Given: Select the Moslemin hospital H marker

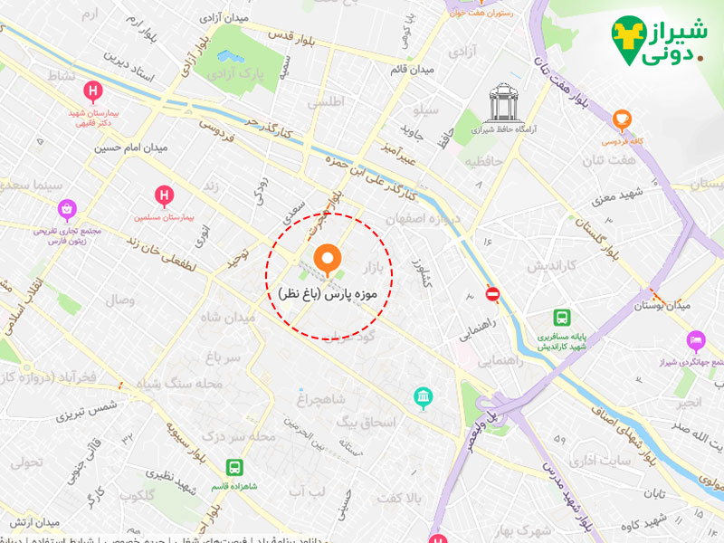Looking at the screenshot, I should [164, 196].
